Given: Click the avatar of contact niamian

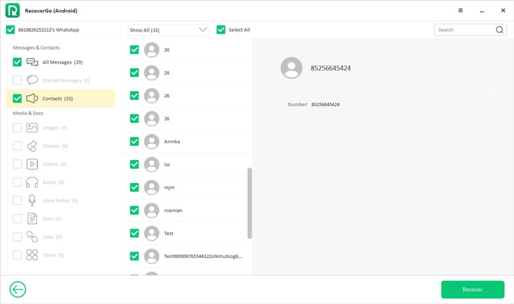Looking at the screenshot, I should click(151, 210).
